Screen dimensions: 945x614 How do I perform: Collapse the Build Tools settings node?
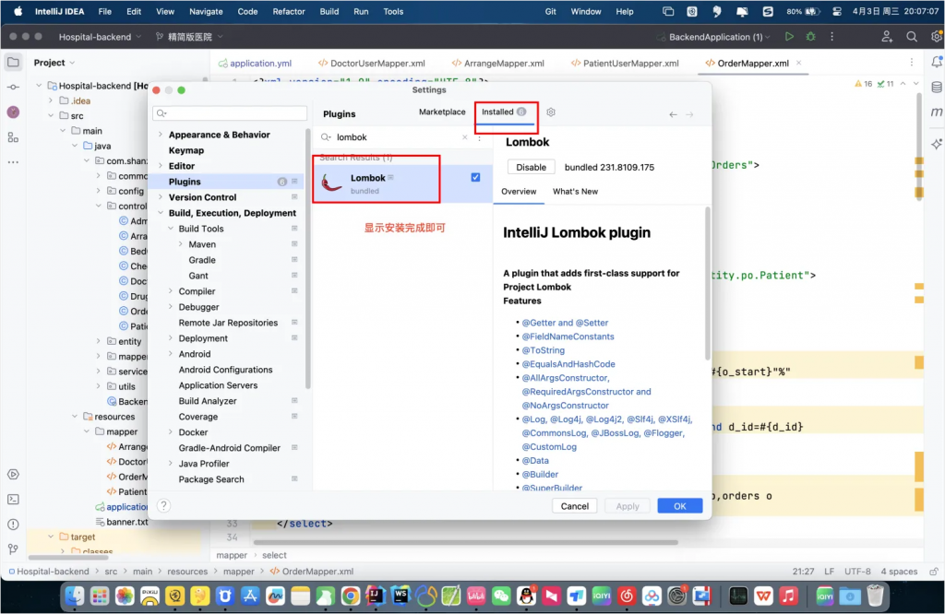pos(171,229)
